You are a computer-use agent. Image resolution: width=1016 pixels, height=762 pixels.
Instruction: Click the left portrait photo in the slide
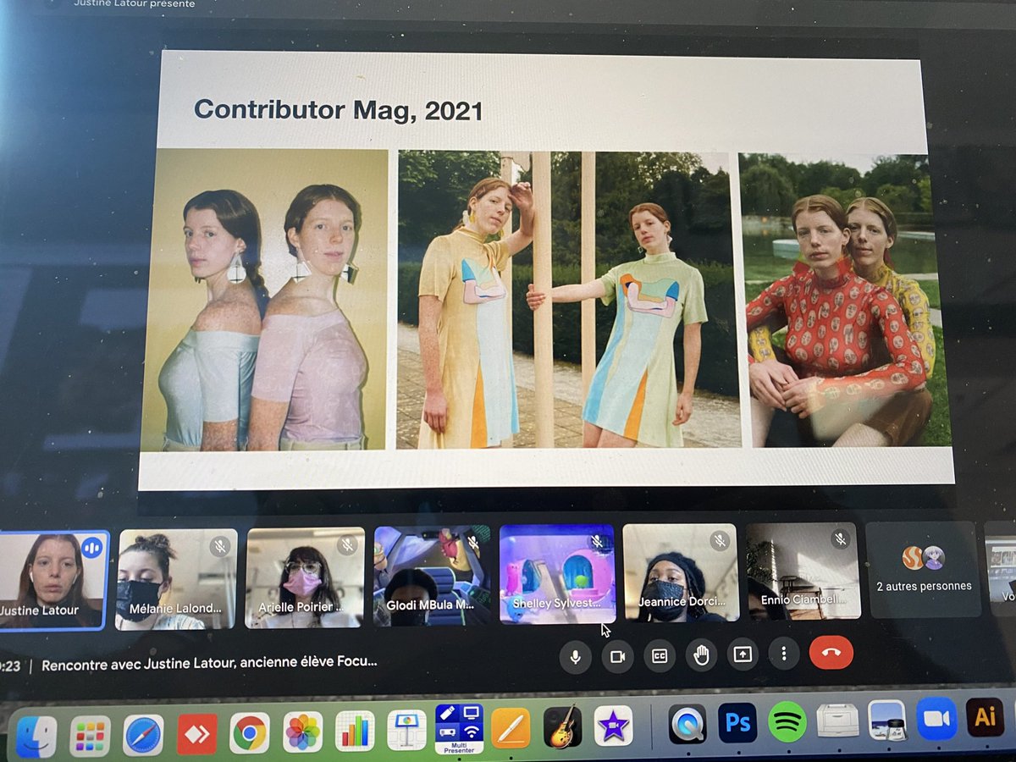coord(265,300)
